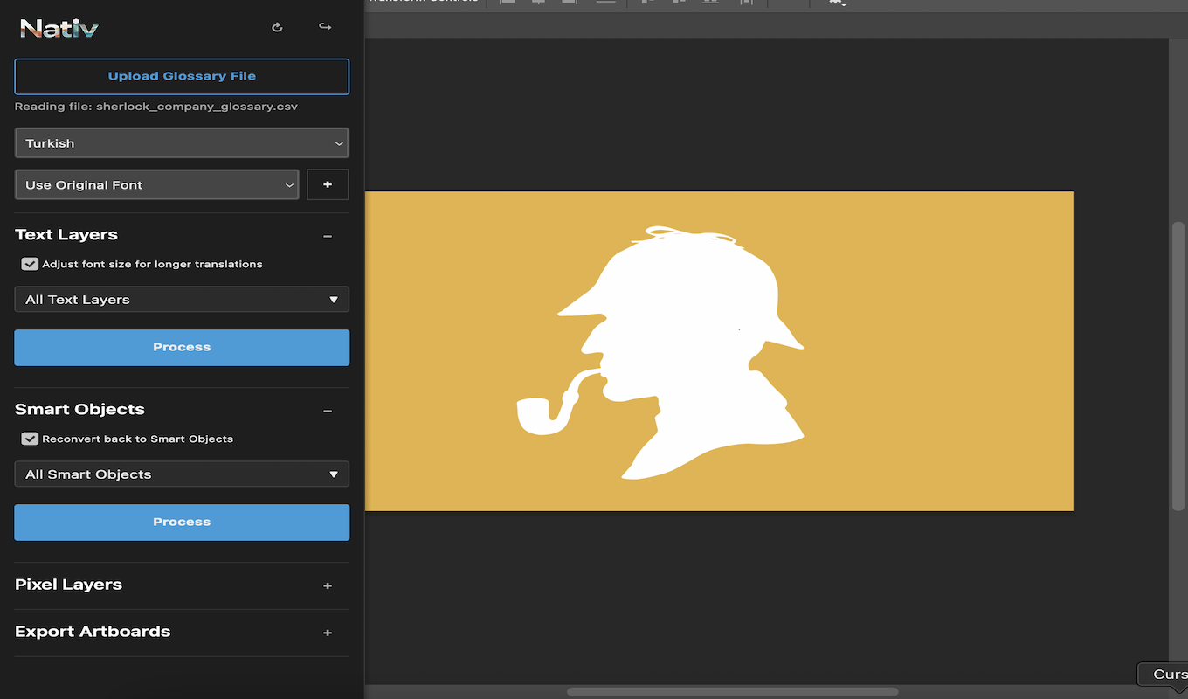
Task: Expand the Export Artboards section
Action: (328, 633)
